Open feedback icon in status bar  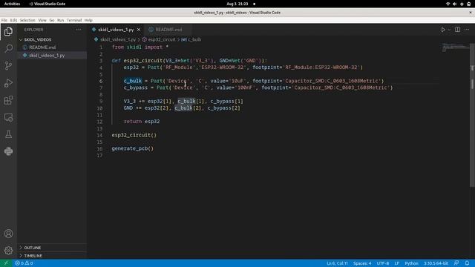456,263
